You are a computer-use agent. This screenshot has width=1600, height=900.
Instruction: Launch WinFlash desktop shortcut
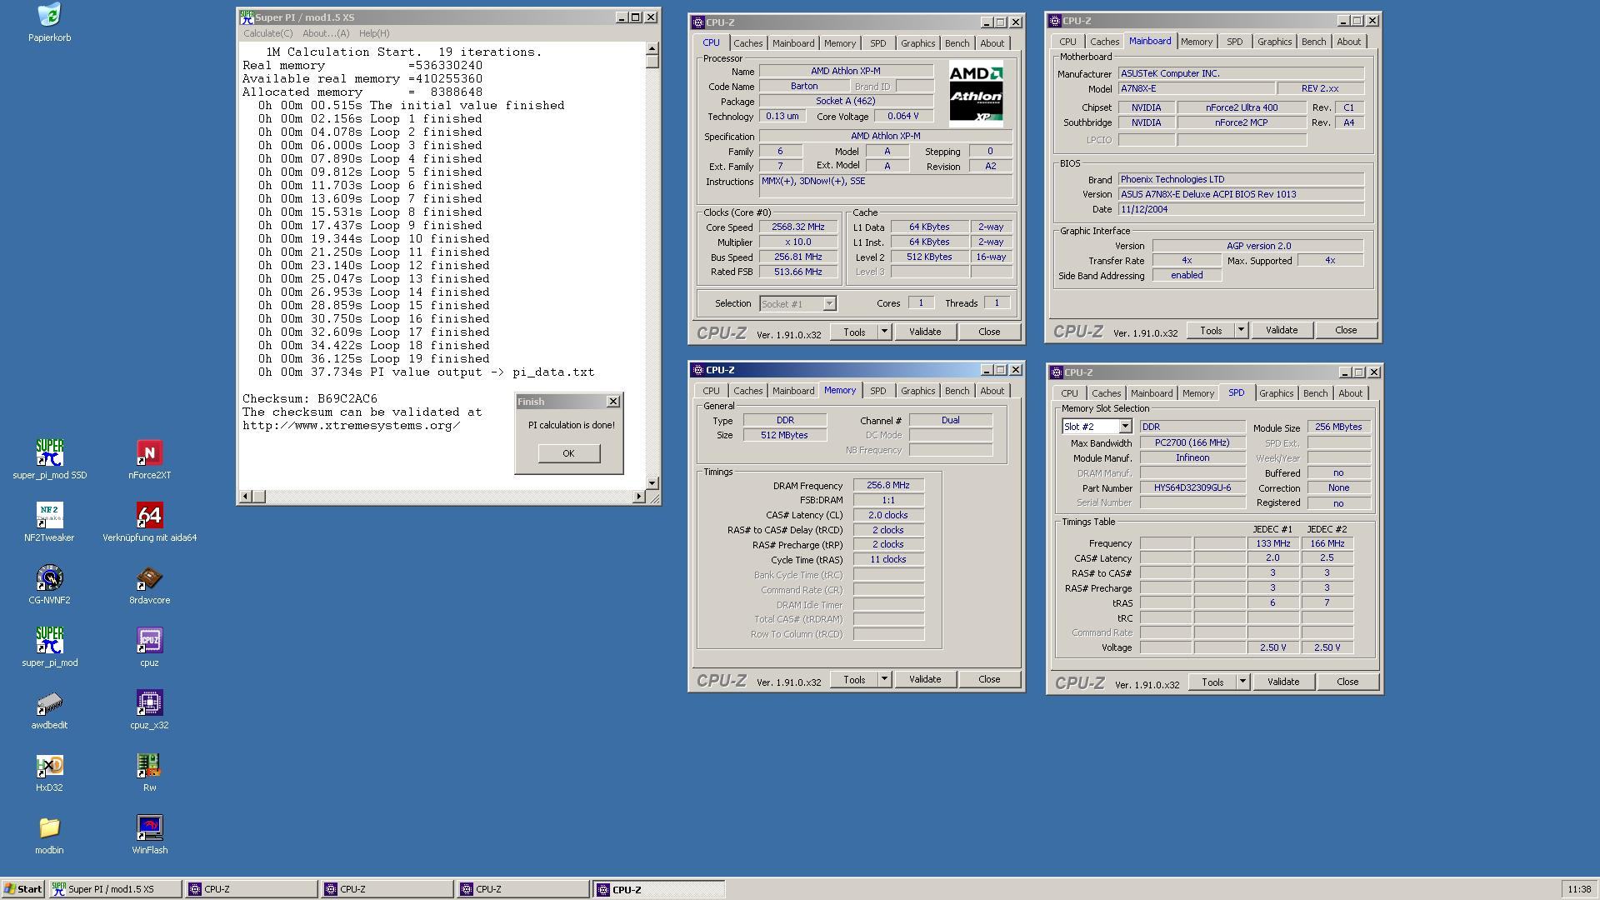click(x=149, y=834)
